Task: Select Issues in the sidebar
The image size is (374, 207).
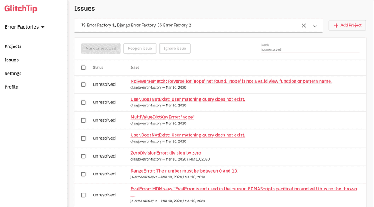Action: tap(11, 60)
